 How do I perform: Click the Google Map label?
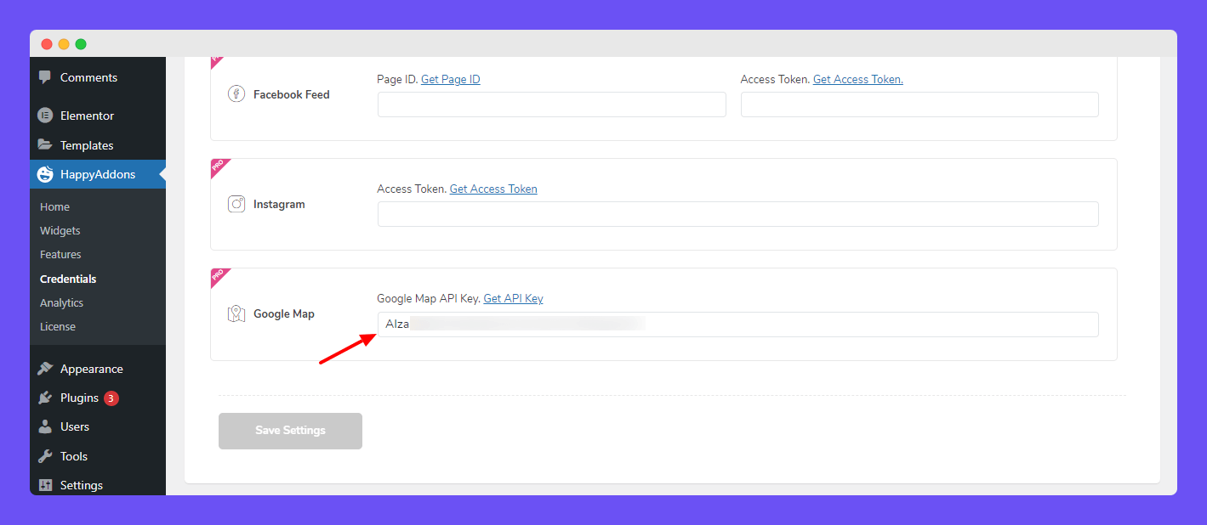[284, 313]
